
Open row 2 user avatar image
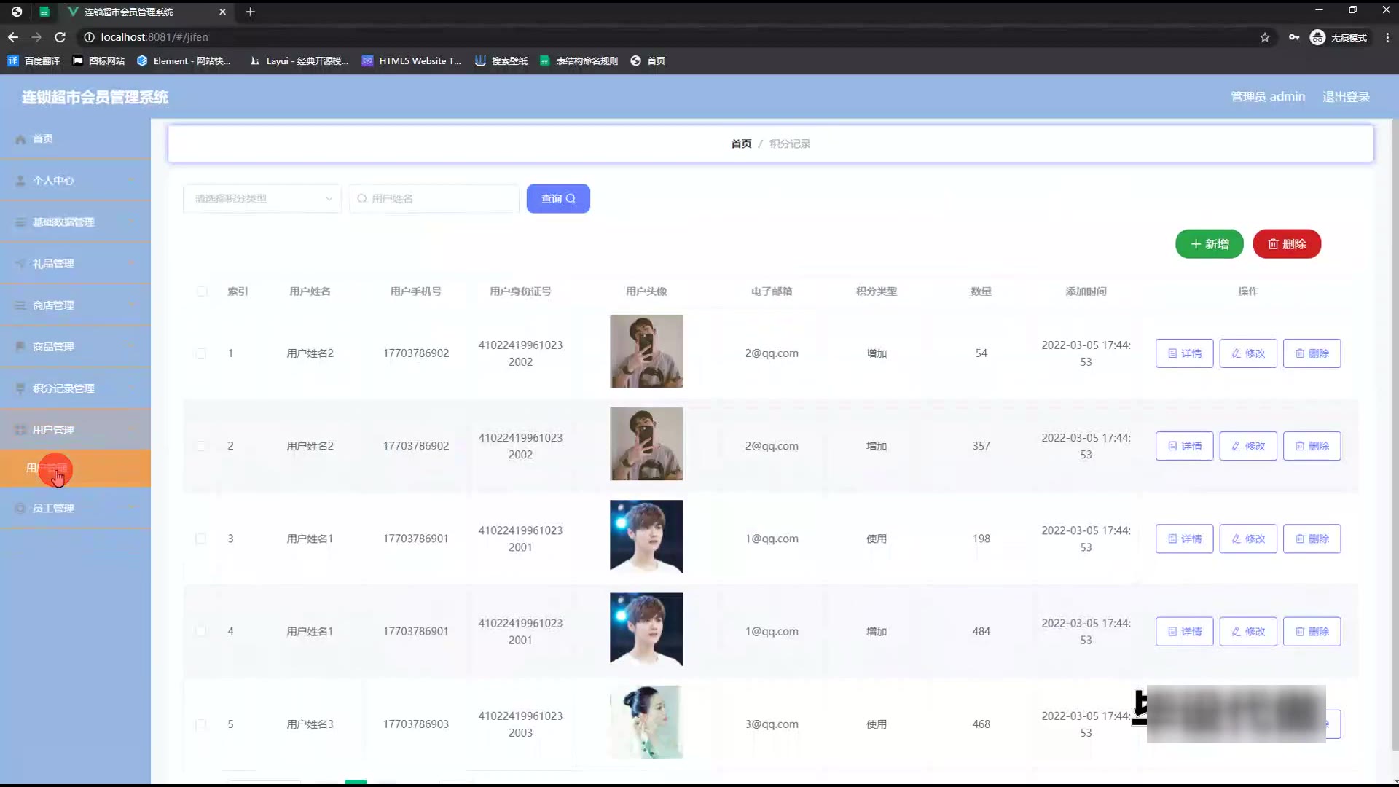pyautogui.click(x=646, y=444)
